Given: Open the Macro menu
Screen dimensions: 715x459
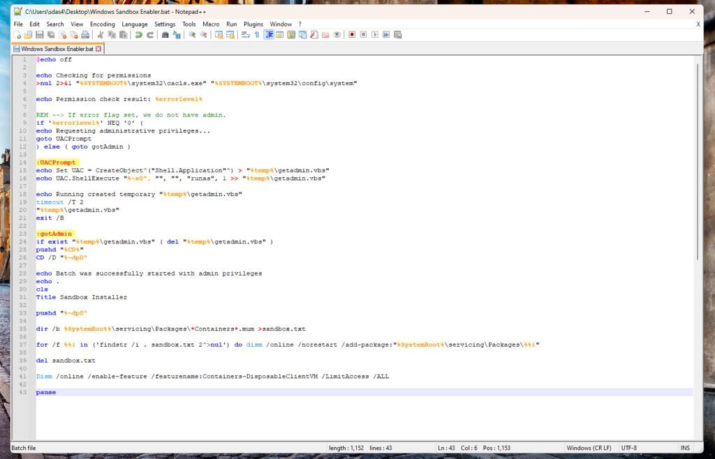Looking at the screenshot, I should pyautogui.click(x=211, y=24).
